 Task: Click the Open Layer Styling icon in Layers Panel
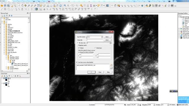pos(2,76)
